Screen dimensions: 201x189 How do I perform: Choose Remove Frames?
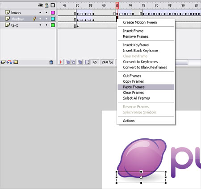(136, 36)
